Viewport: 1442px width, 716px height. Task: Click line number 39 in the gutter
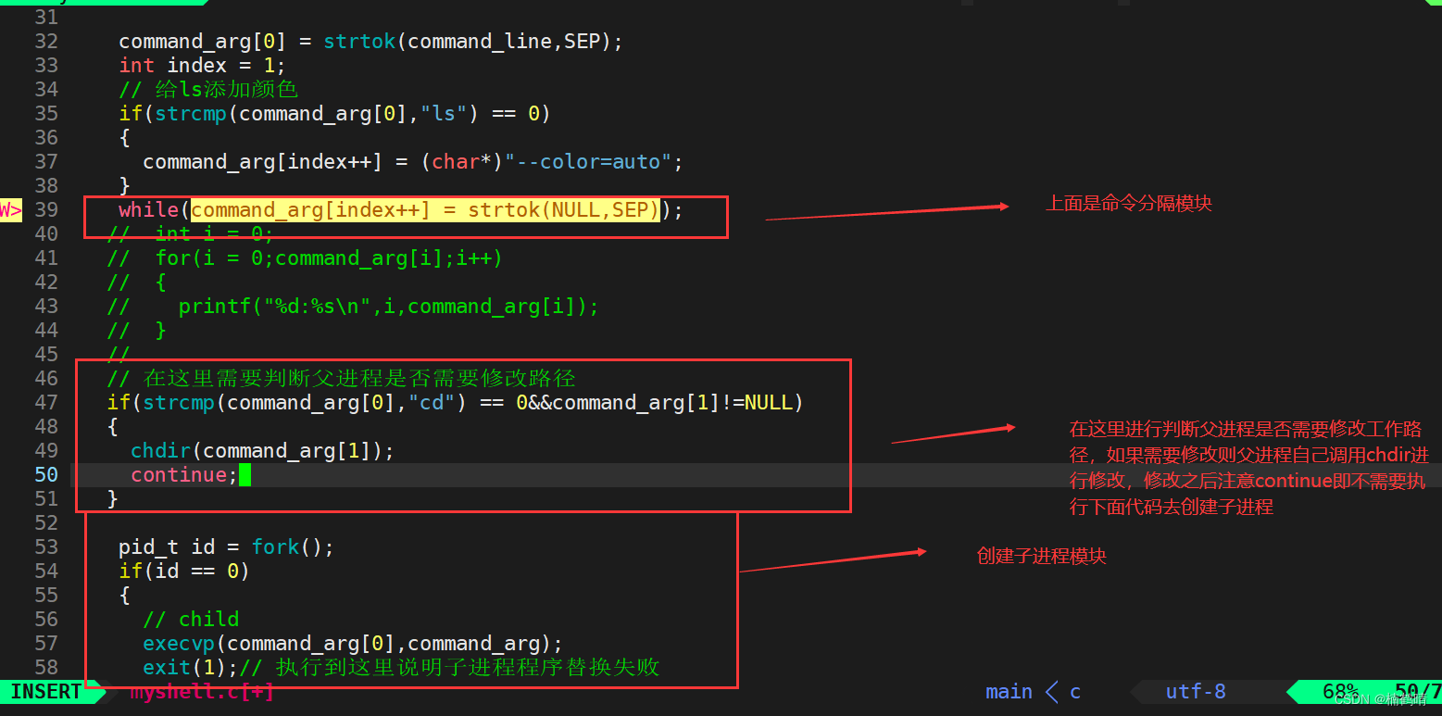[46, 210]
